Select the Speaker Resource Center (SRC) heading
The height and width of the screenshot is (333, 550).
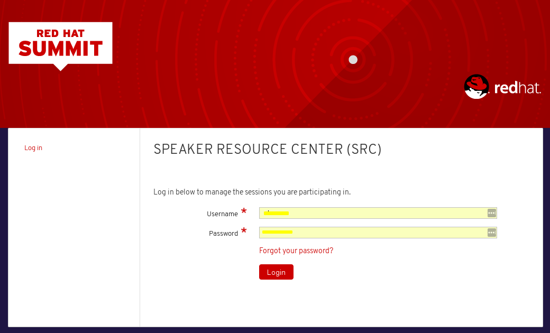[267, 150]
